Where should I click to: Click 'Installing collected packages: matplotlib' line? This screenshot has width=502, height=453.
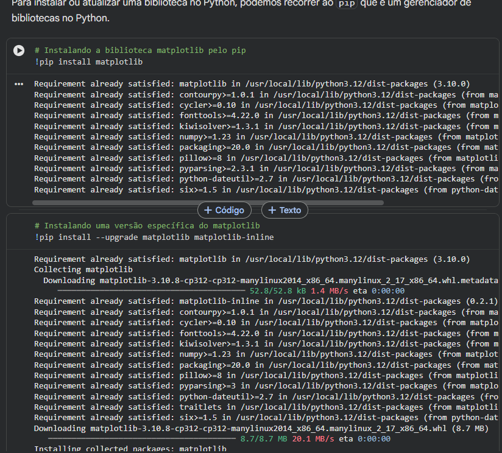pyautogui.click(x=130, y=449)
